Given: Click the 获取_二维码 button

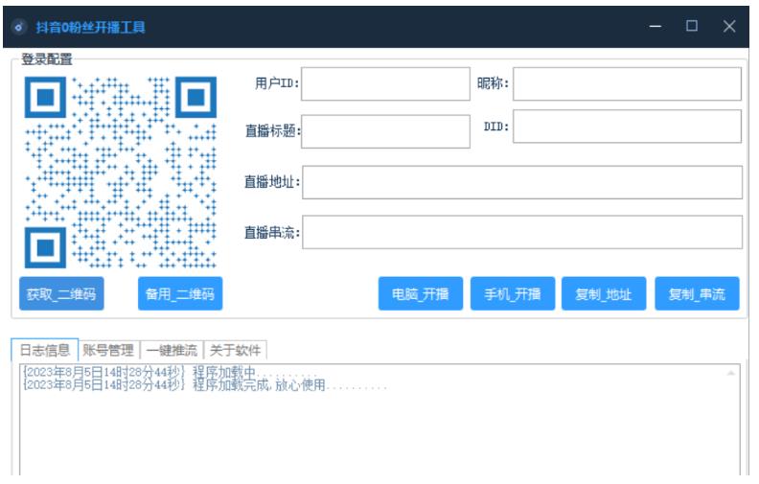Looking at the screenshot, I should 61,294.
